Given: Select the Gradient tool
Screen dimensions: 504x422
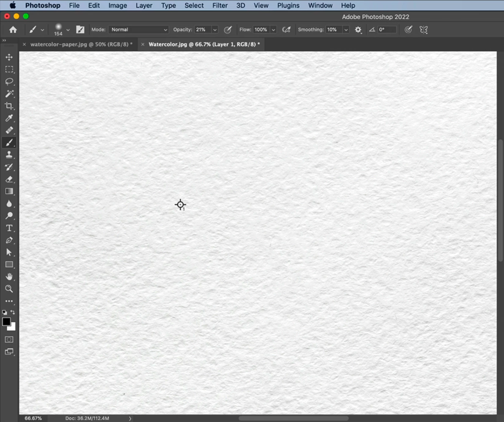Looking at the screenshot, I should (9, 191).
